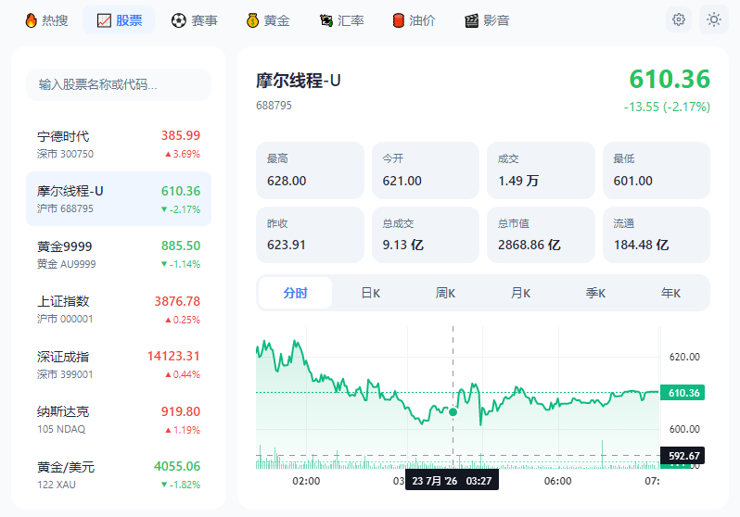Screen dimensions: 740x517
Task: Select 纳斯达克 in the watchlist
Action: (119, 420)
